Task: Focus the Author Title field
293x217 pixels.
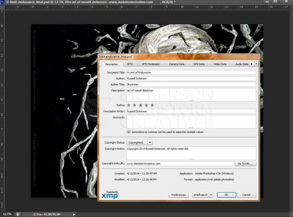Action: click(191, 84)
